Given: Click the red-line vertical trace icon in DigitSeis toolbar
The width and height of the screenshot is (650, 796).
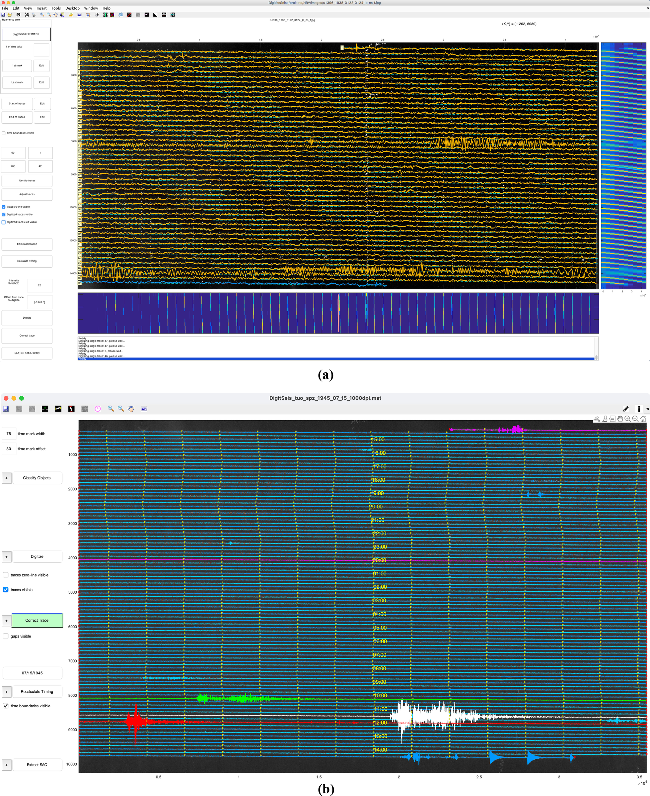Looking at the screenshot, I should 71,409.
